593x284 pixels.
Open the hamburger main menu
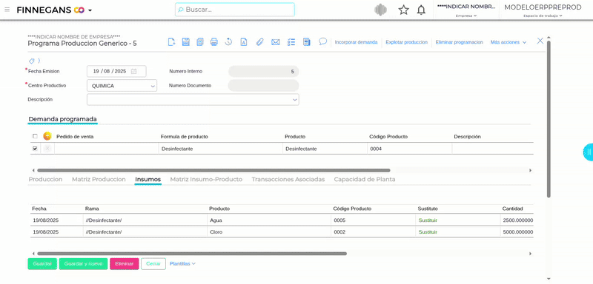click(x=7, y=10)
